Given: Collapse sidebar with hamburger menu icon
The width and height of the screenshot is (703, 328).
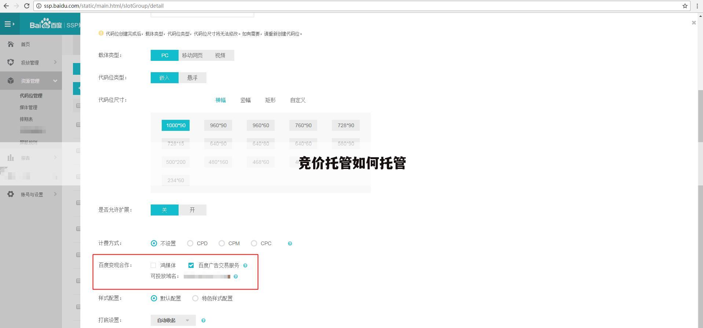Looking at the screenshot, I should 9,24.
